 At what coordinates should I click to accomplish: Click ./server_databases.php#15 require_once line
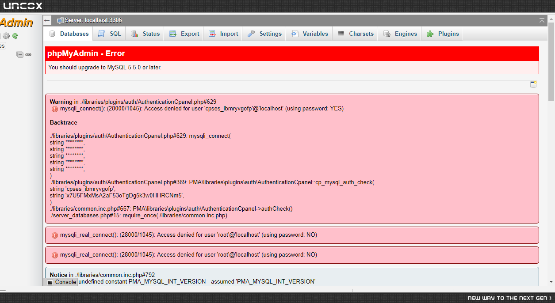click(x=138, y=216)
